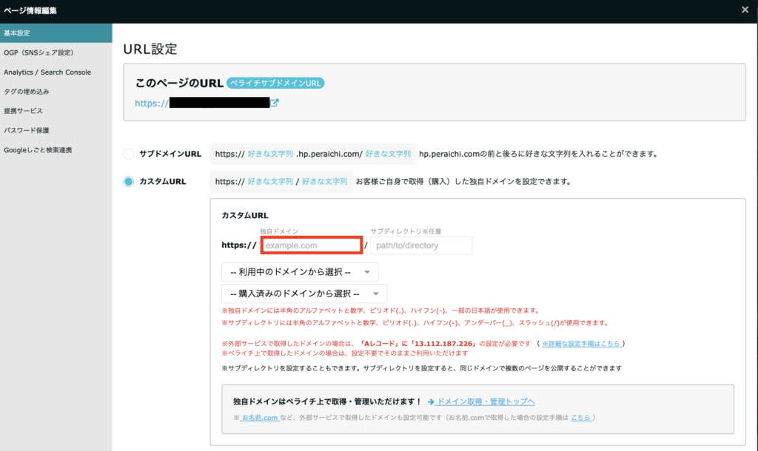Viewport: 758px width, 451px height.
Task: Select 提携サービス in the sidebar
Action: click(23, 111)
